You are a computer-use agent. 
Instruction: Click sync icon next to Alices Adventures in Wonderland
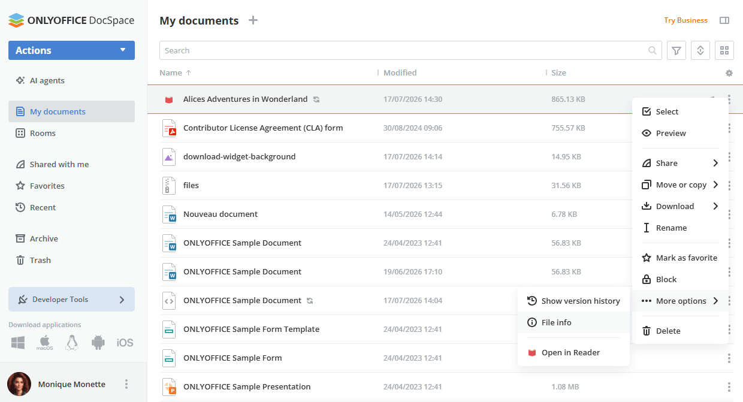pos(316,99)
